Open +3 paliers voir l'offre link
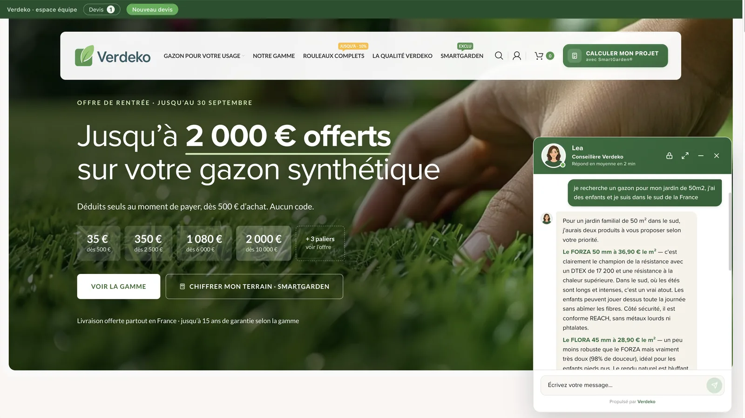The width and height of the screenshot is (745, 418). 320,243
